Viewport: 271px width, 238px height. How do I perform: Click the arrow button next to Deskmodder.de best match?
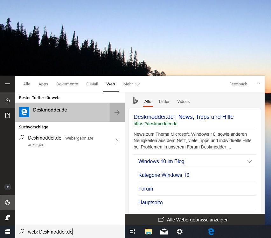click(x=117, y=112)
